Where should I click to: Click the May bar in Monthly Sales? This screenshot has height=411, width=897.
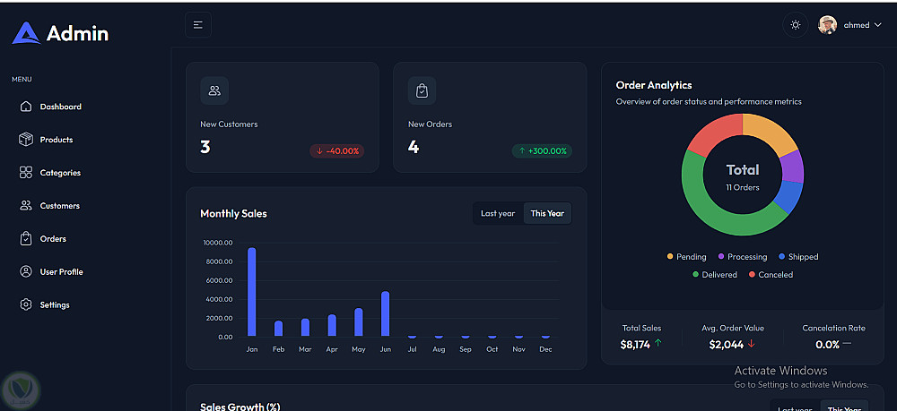[x=359, y=322]
